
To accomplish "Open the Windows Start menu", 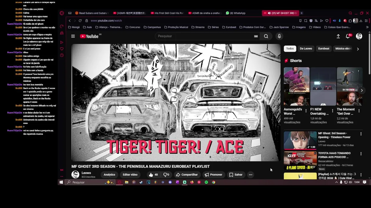I will [x=61, y=182].
